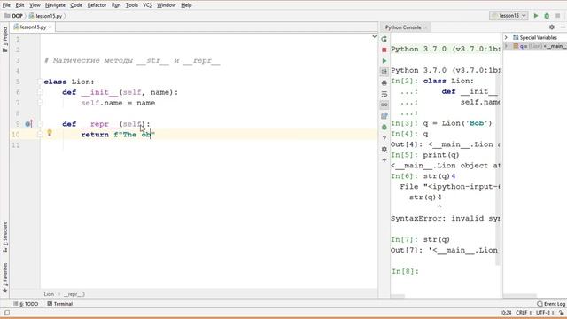Viewport: 567px width, 319px height.
Task: Expand the q variable node
Action: pyautogui.click(x=506, y=46)
